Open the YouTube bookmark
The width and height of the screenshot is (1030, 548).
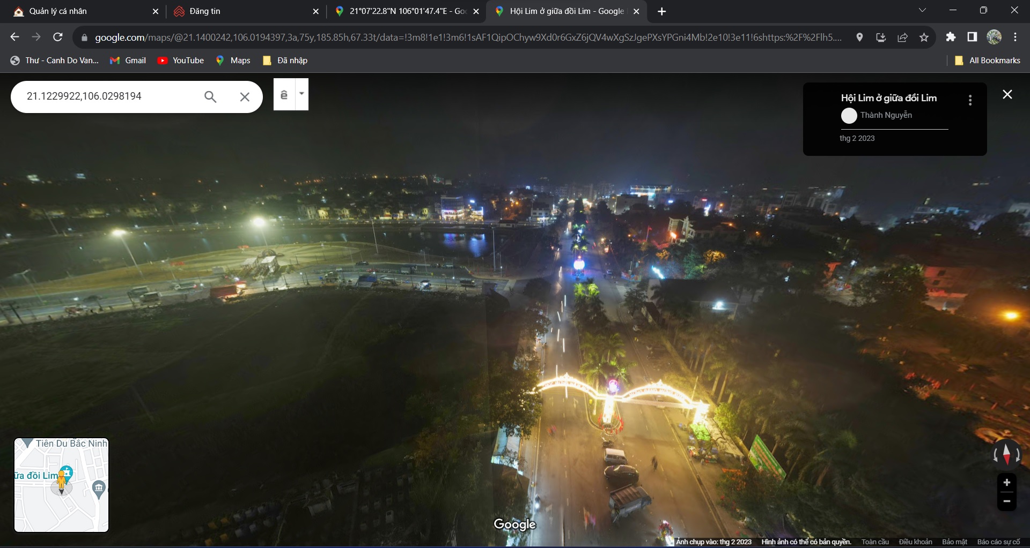[181, 61]
